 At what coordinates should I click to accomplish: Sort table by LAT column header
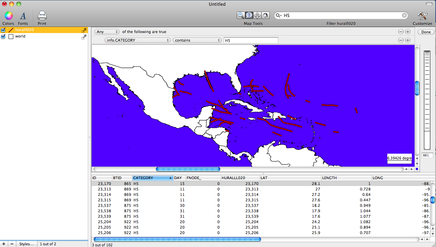(290, 178)
